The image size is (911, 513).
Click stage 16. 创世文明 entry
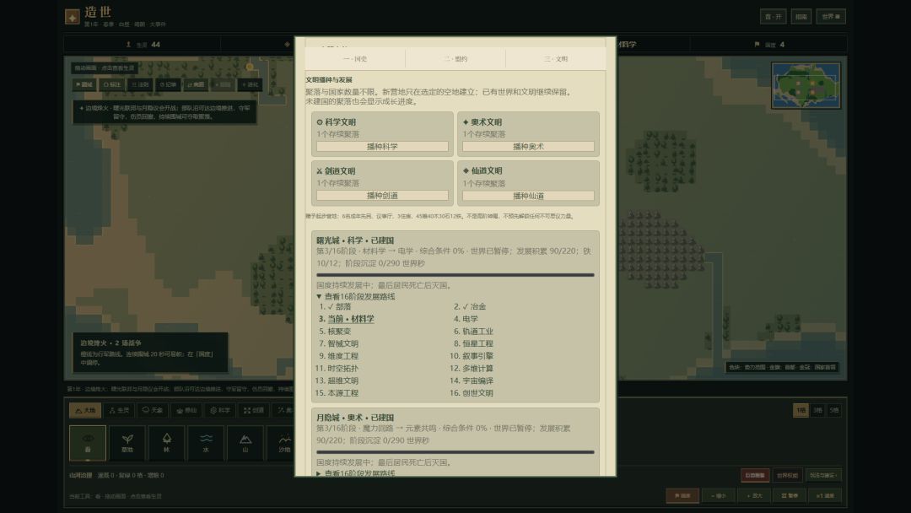coord(472,392)
